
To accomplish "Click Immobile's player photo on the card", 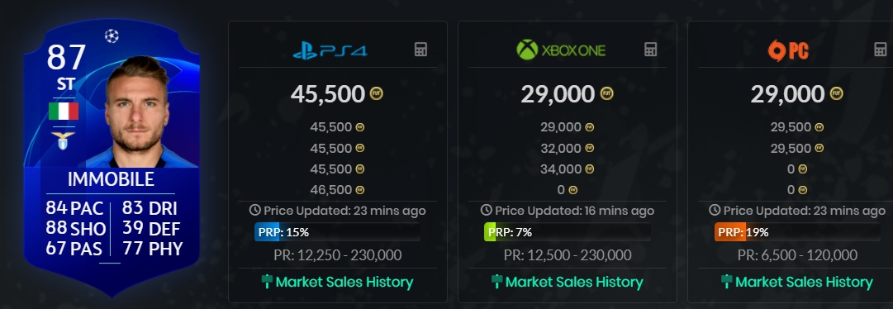I will click(x=140, y=112).
